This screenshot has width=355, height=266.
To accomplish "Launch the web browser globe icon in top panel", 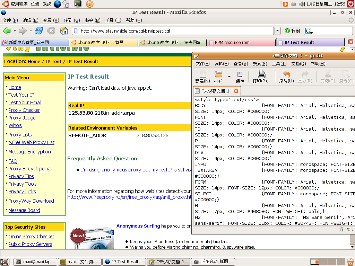I will pos(57,4).
